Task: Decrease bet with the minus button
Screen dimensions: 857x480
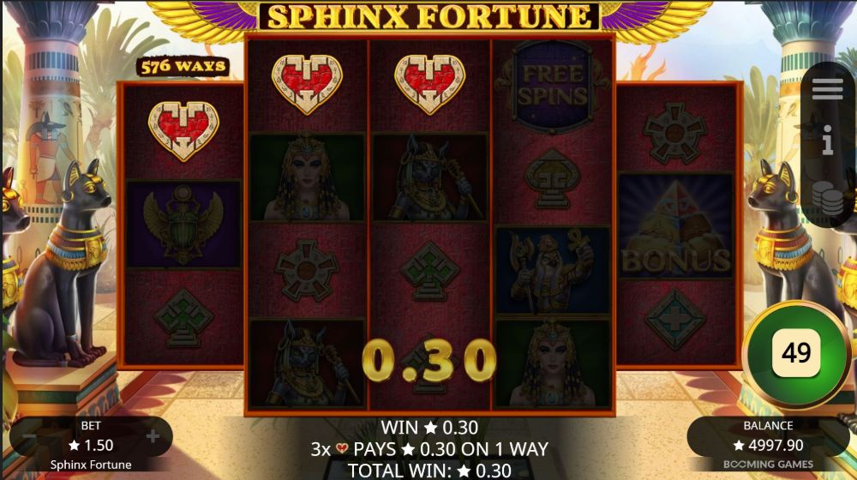Action: (x=29, y=437)
